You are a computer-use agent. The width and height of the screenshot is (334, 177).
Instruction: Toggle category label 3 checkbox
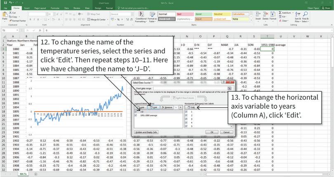186,119
